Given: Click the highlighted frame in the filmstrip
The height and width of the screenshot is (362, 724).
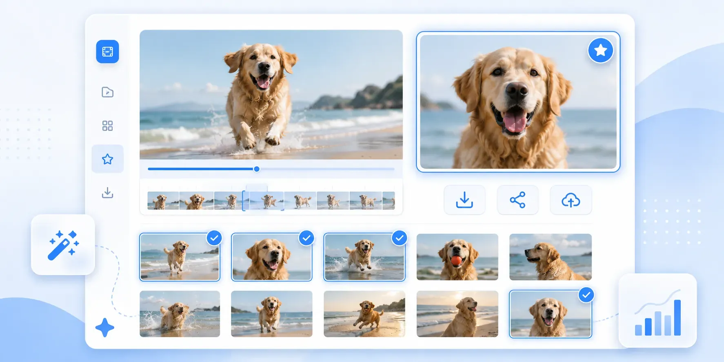Looking at the screenshot, I should pos(263,201).
